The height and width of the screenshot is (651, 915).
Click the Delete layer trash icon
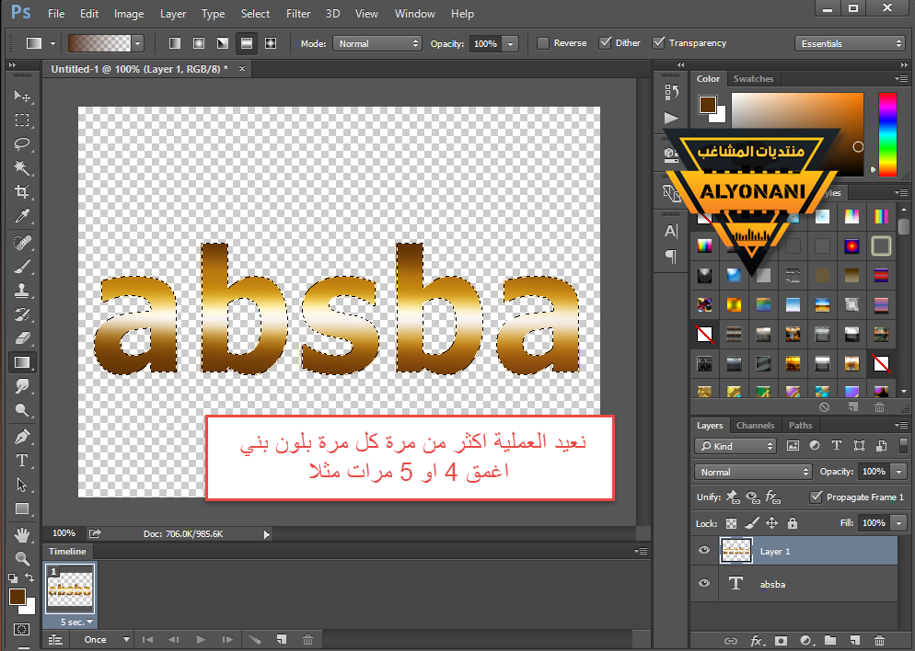[x=879, y=640]
